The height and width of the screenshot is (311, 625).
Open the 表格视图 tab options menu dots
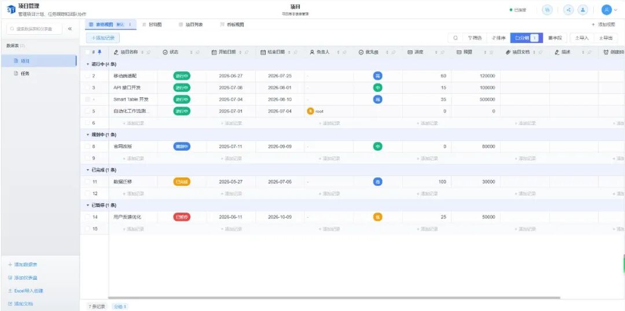pyautogui.click(x=130, y=25)
